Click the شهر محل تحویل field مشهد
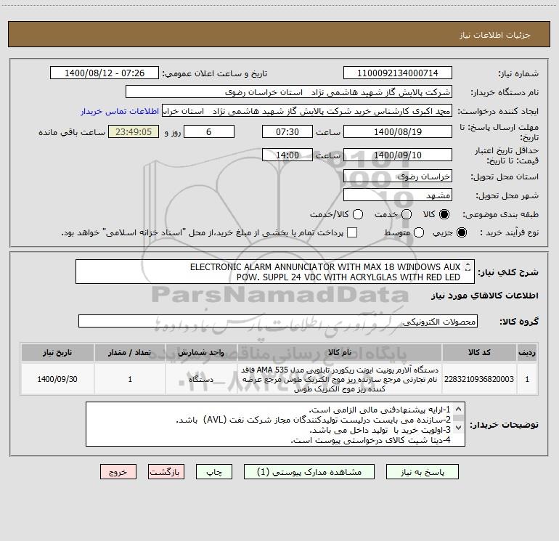Screen dimensions: 559x541 point(398,195)
